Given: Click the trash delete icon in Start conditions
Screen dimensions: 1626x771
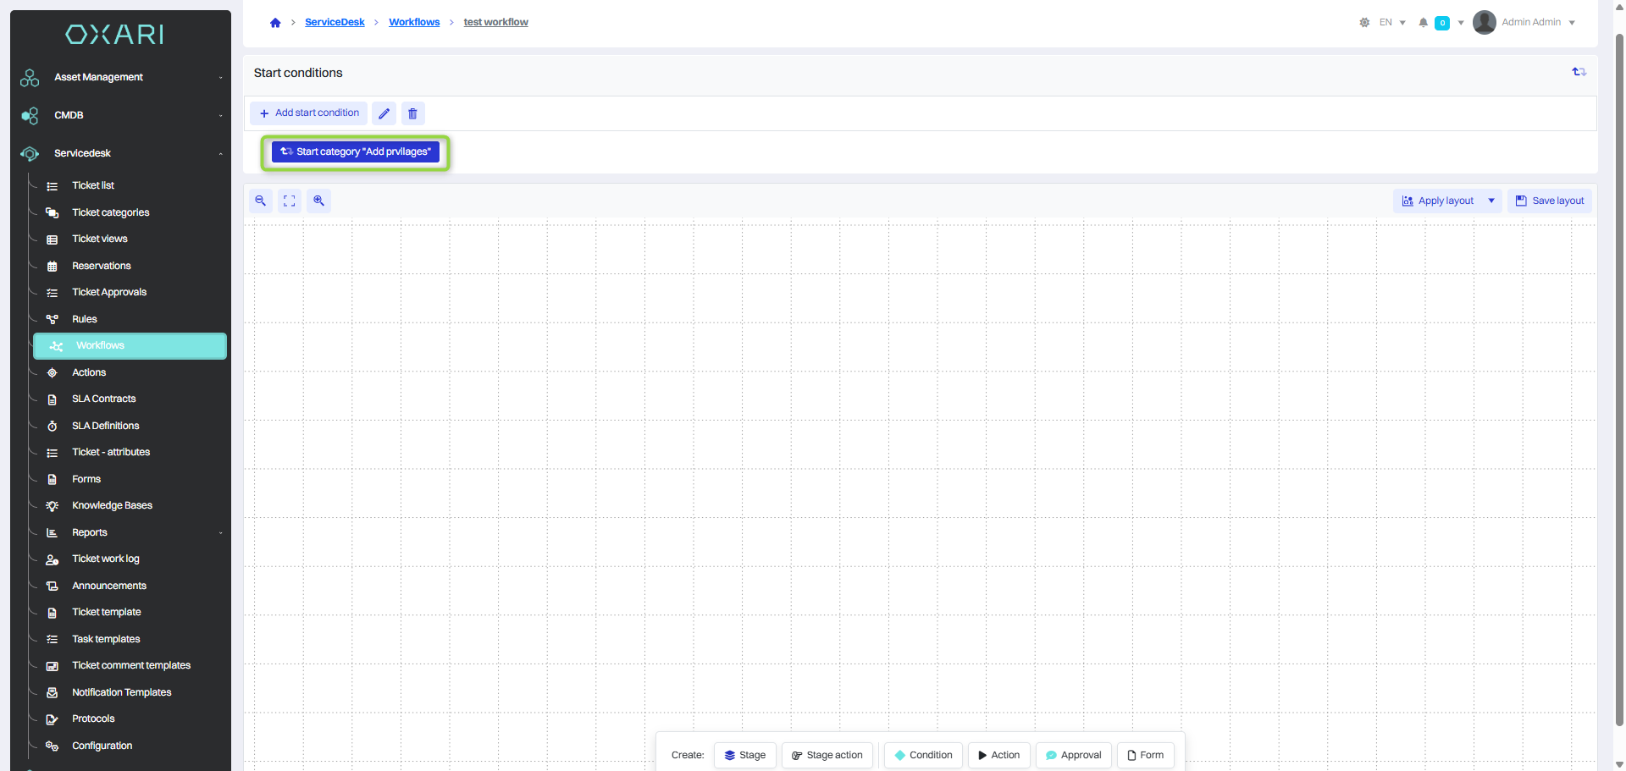Looking at the screenshot, I should 412,113.
